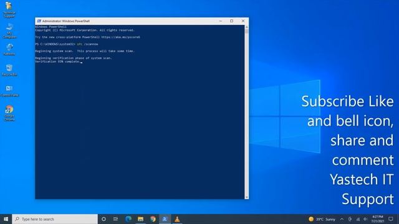Open the volume tray icon
The image size is (399, 224).
point(365,219)
